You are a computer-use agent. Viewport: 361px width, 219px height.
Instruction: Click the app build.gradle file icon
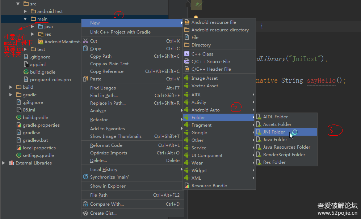pos(26,72)
